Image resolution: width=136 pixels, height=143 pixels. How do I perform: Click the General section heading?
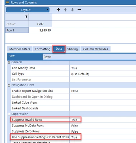point(17,62)
